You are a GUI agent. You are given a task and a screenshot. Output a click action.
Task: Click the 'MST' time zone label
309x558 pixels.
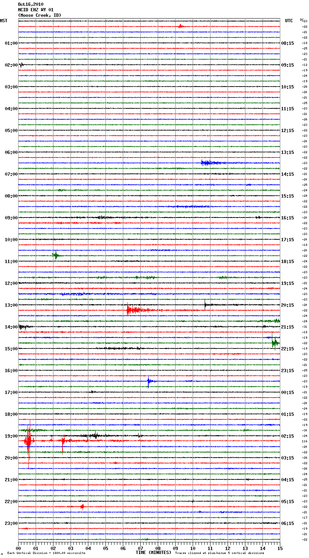point(4,21)
